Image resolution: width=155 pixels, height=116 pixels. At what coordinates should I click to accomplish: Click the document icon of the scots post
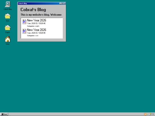pos(24,31)
